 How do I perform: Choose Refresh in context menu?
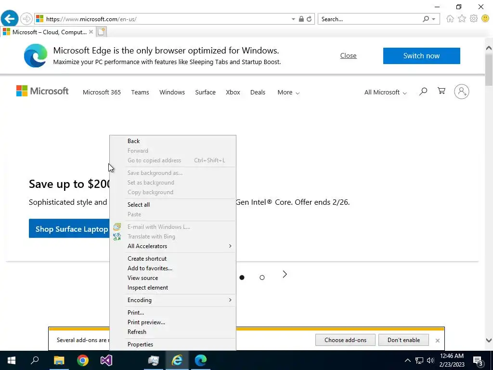(x=173, y=332)
